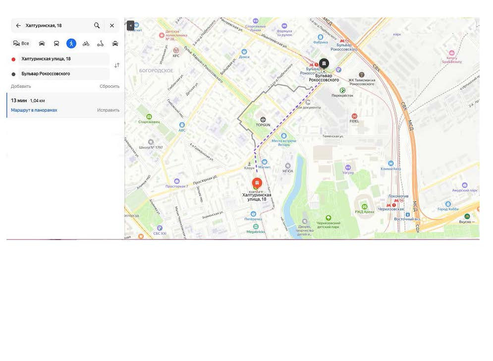
Task: Click the Черкизовский детский парк marker
Action: [328, 218]
